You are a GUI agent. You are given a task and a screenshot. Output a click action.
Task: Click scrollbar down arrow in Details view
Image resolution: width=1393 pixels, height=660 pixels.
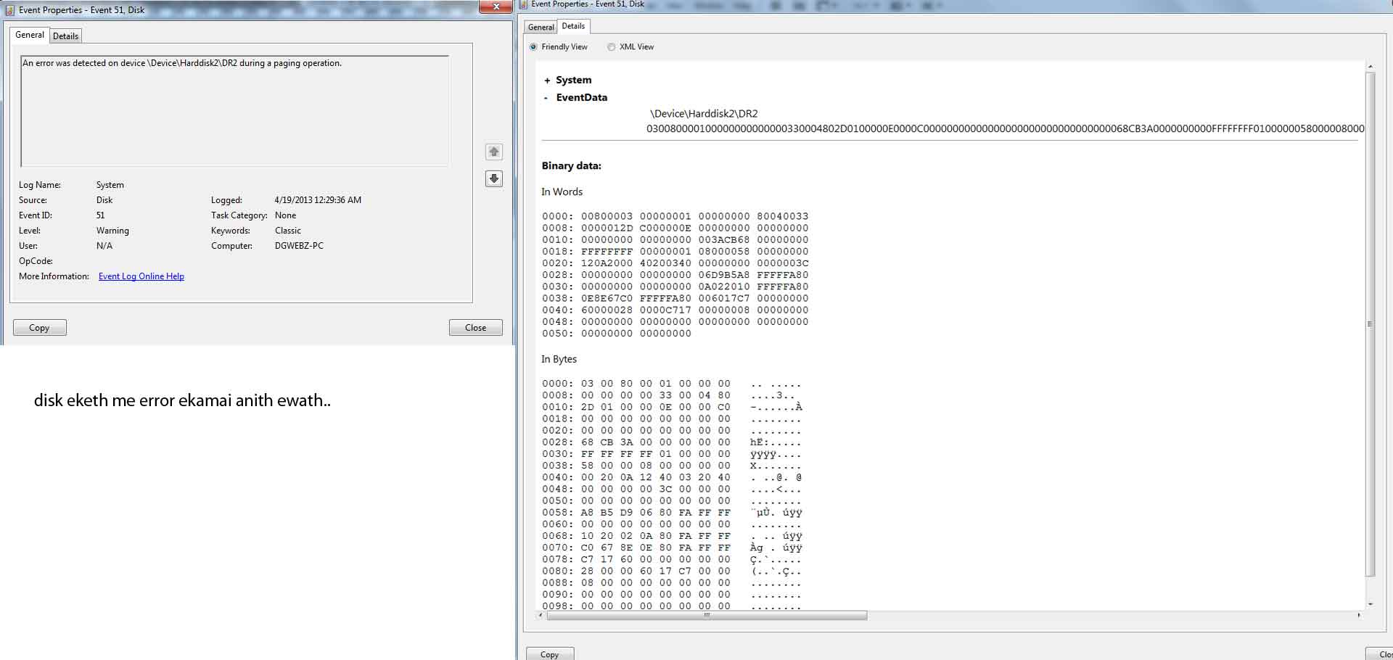(x=1371, y=603)
